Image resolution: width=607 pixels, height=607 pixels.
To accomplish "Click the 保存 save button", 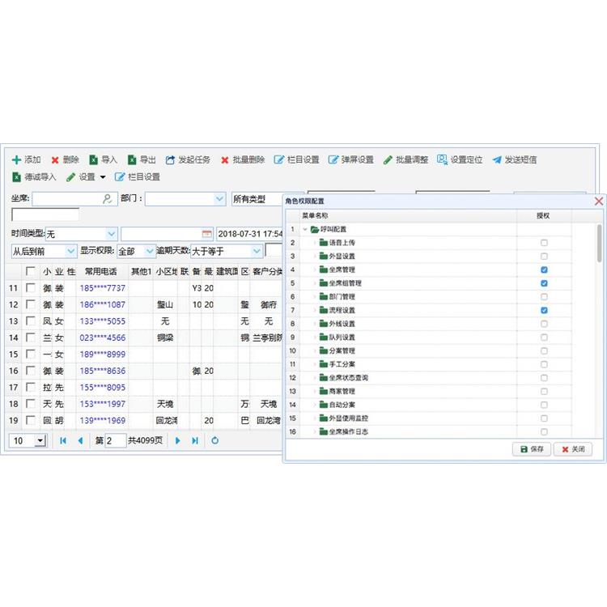I will tap(531, 449).
